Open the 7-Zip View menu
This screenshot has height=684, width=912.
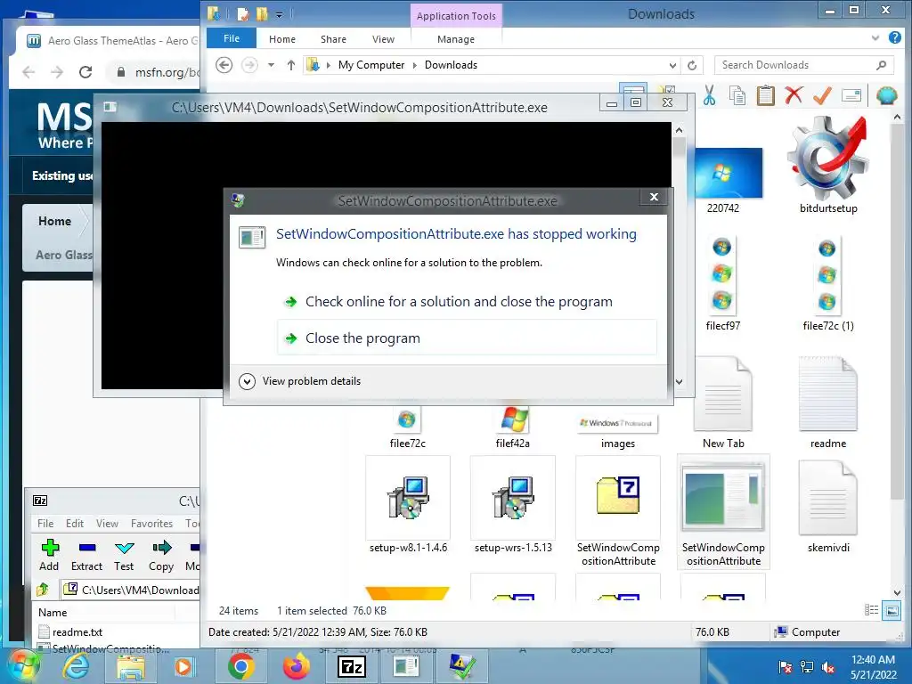click(107, 524)
